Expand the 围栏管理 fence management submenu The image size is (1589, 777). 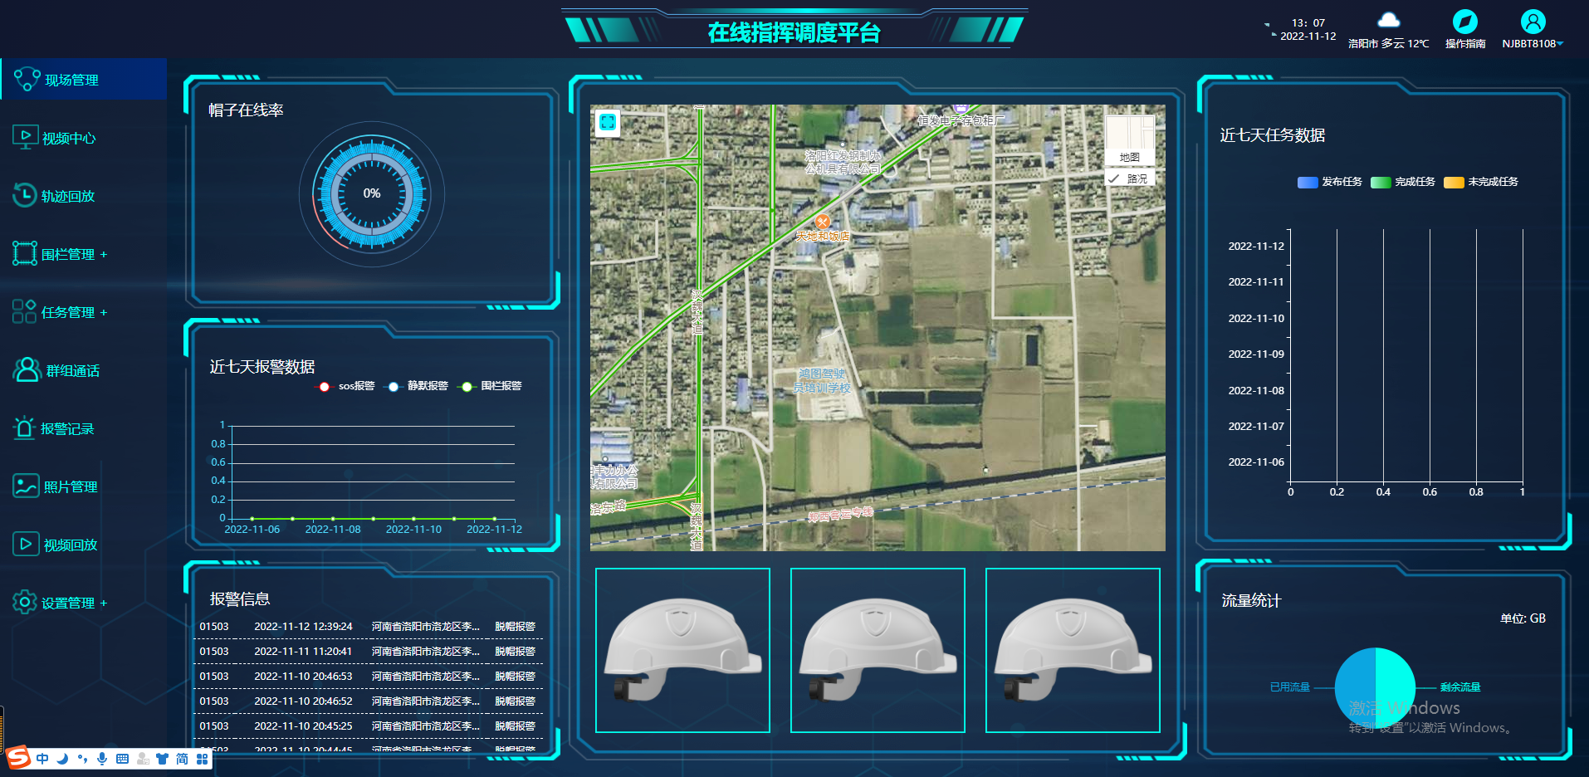104,255
